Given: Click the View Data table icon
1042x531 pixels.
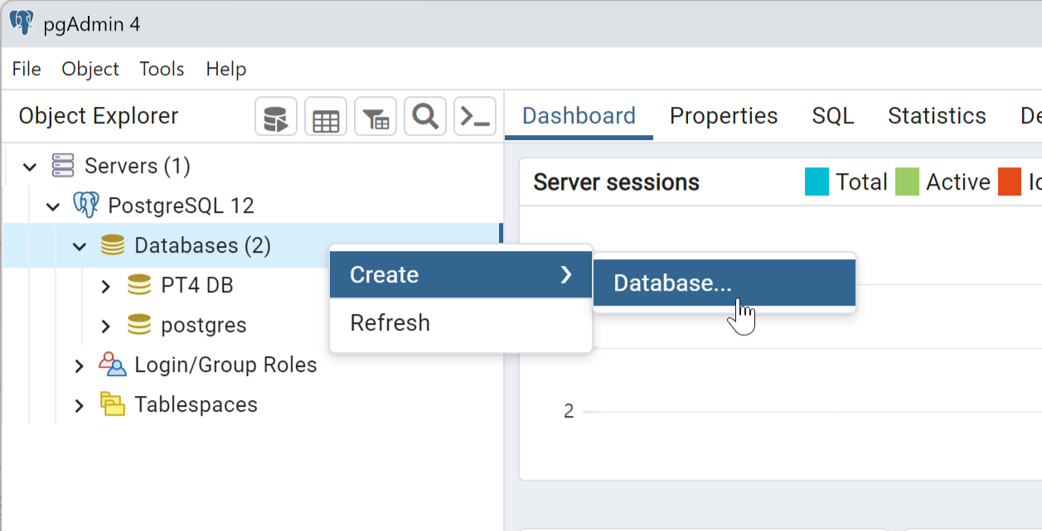Looking at the screenshot, I should coord(326,116).
